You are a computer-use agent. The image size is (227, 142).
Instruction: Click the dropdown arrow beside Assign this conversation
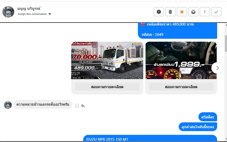50,14
